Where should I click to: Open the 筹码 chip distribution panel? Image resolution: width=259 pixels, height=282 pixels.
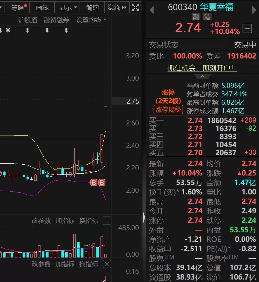pyautogui.click(x=17, y=7)
